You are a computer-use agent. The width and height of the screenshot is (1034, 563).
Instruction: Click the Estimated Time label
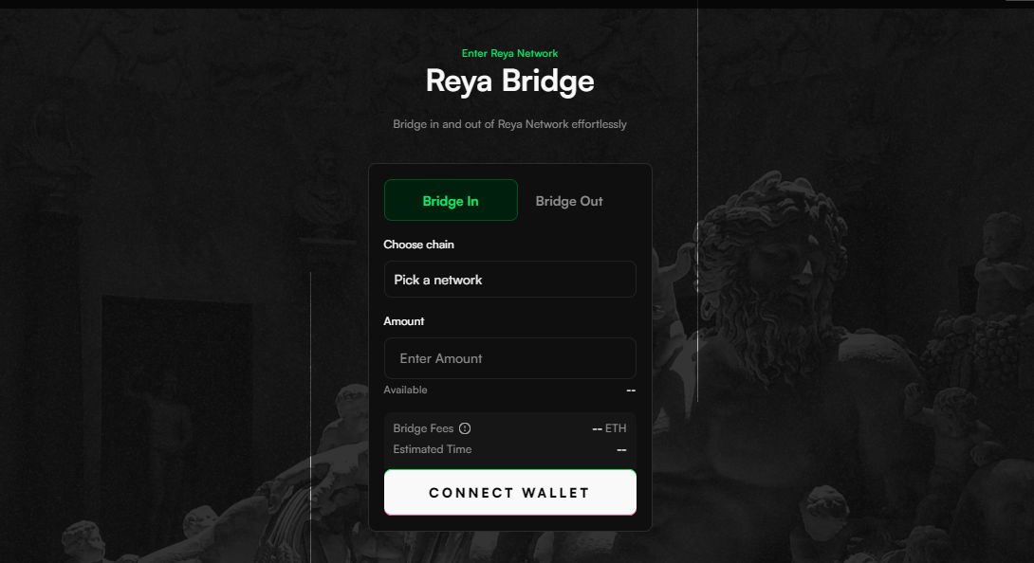coord(433,449)
